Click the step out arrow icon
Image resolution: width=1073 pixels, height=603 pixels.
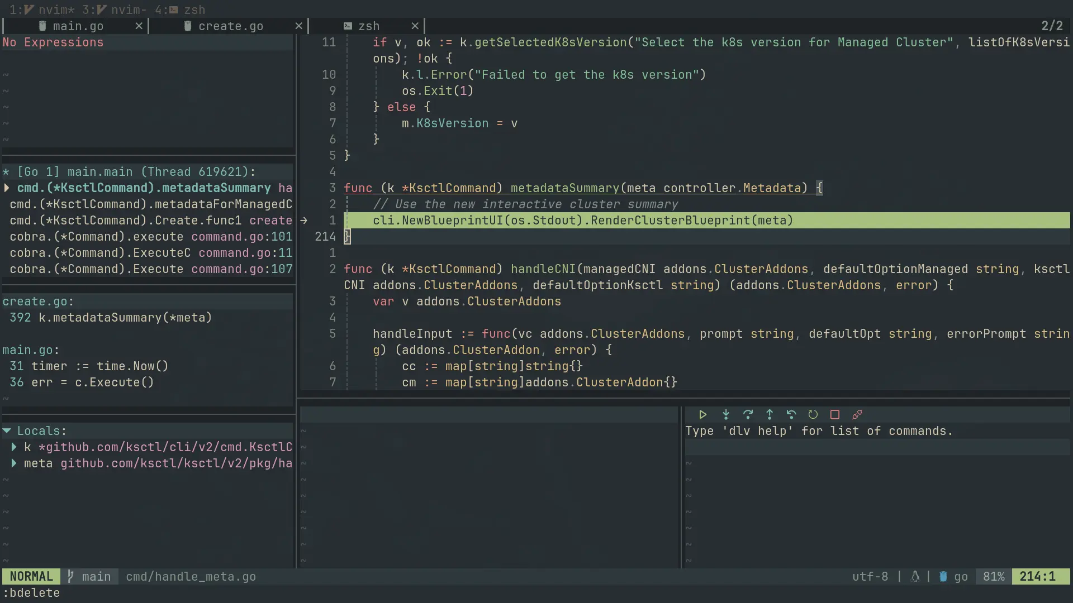[770, 414]
